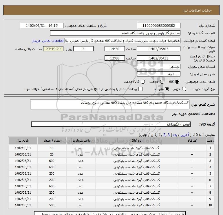Viewport: 223px width, 215px height.
Task: Select the item name in row 2
Action: 136,154
